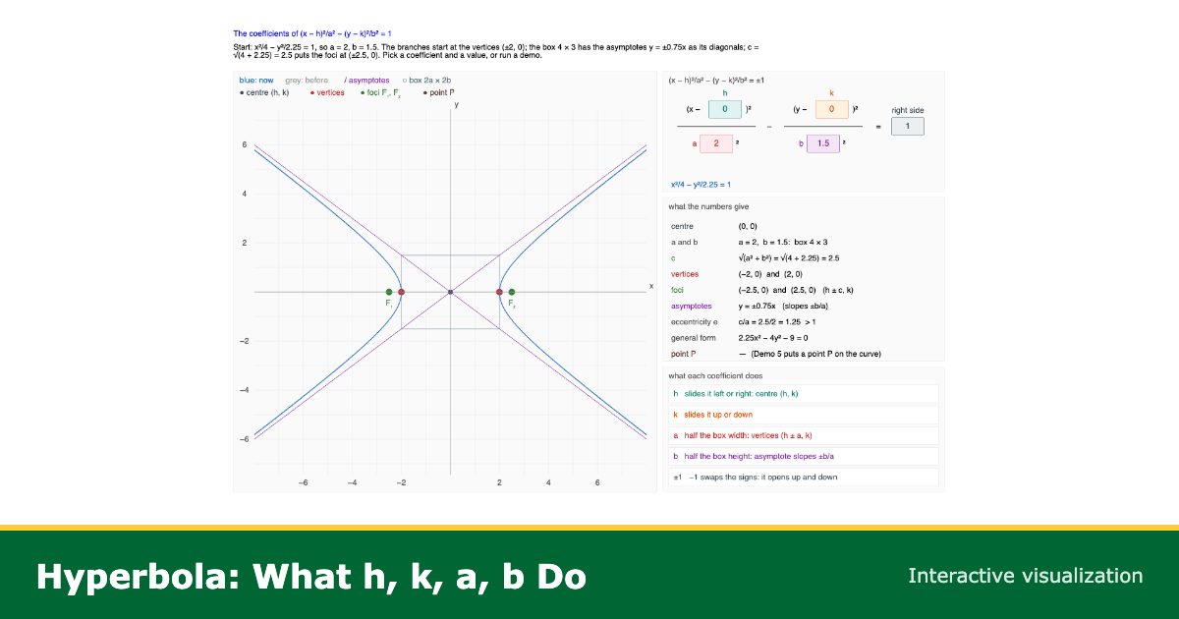This screenshot has width=1179, height=619.
Task: Select the '±1 −1 swaps the signs' row
Action: [x=803, y=478]
